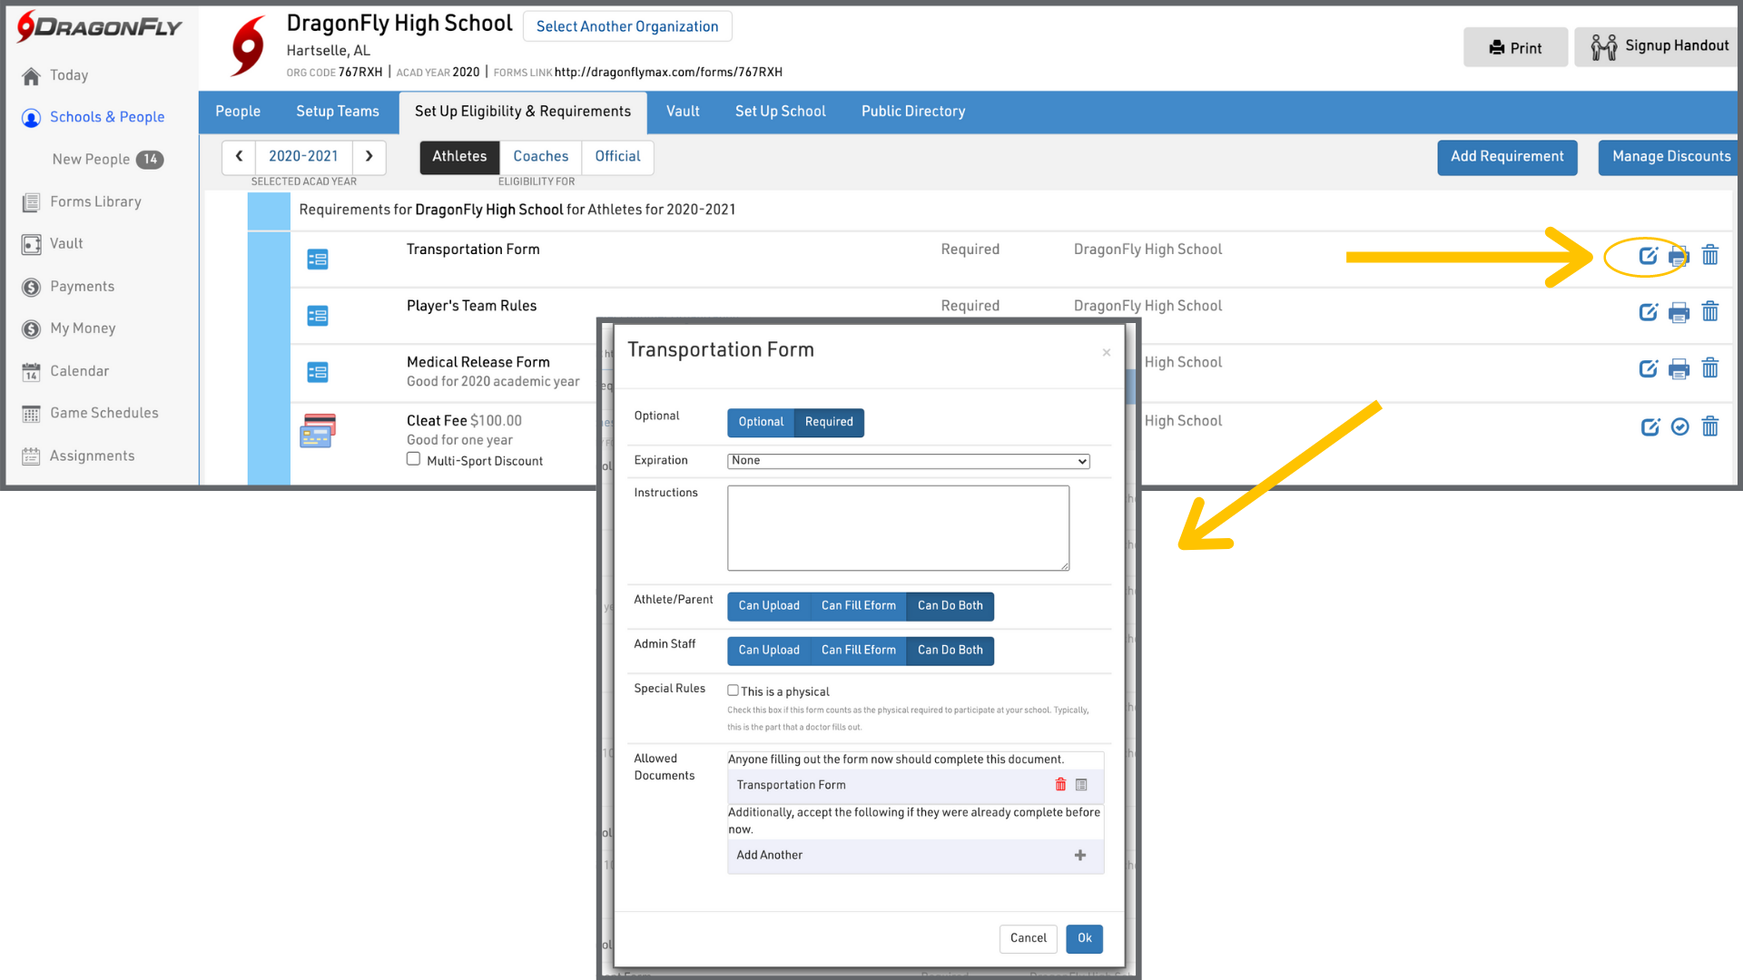Go to previous academic year arrow
The width and height of the screenshot is (1743, 980).
[239, 156]
